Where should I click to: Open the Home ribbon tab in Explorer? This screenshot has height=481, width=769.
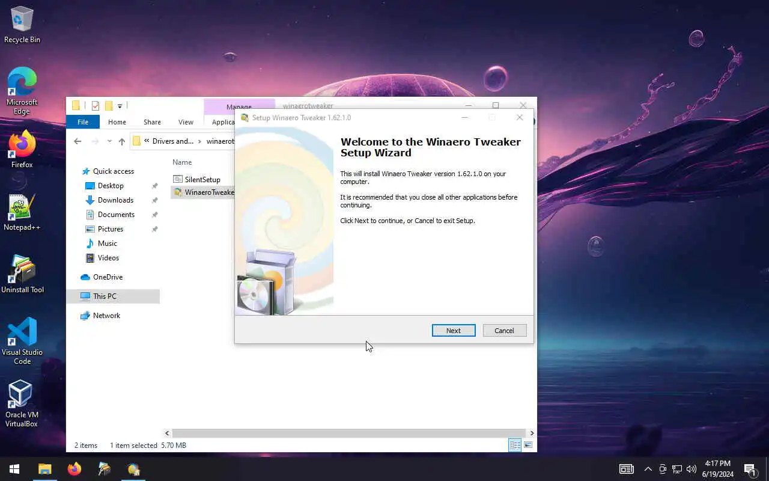[117, 122]
